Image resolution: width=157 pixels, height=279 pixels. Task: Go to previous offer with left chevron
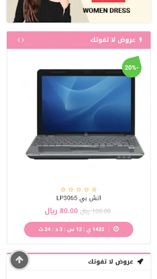19,40
